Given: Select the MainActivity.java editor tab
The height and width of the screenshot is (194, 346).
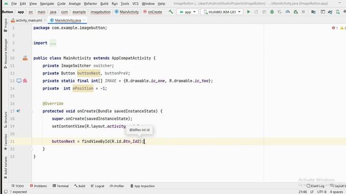Looking at the screenshot, I should coord(68,20).
